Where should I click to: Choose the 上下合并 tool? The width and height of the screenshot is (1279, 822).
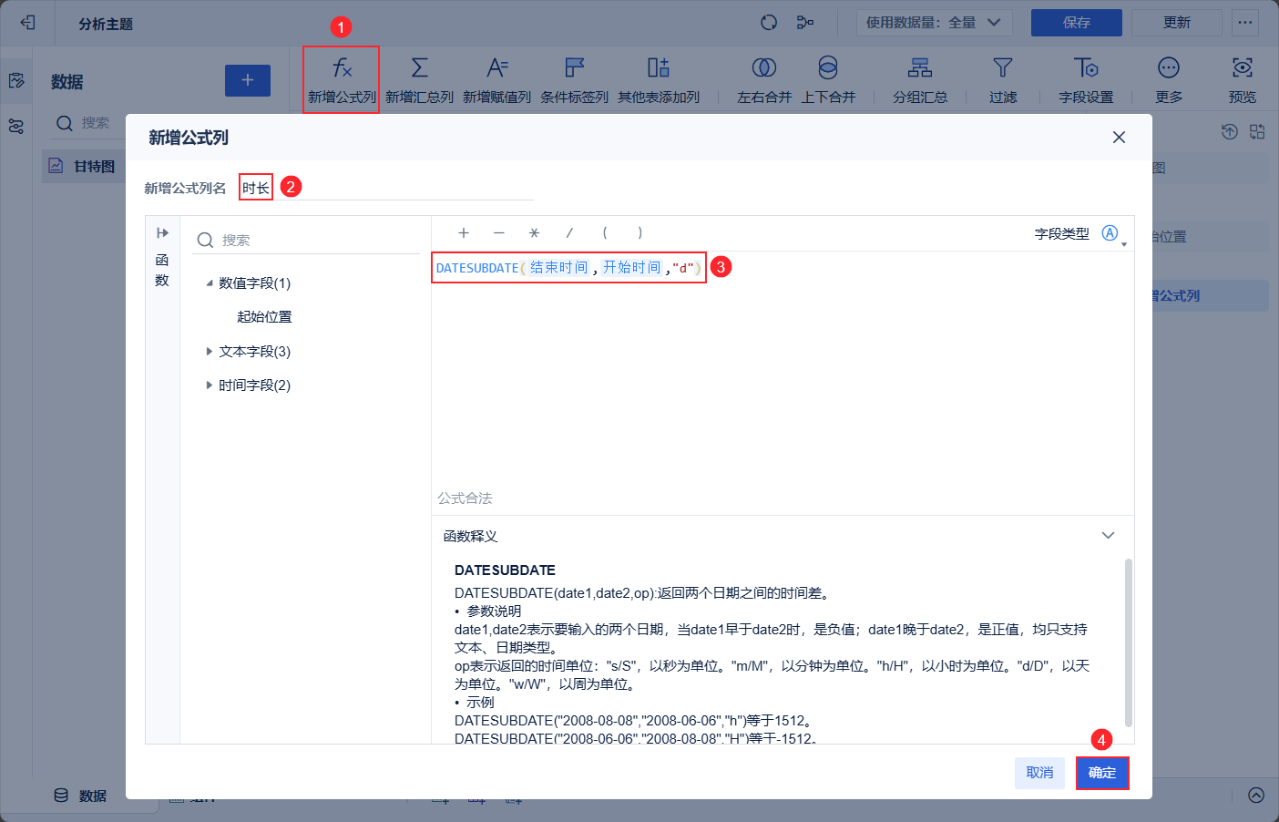click(828, 79)
